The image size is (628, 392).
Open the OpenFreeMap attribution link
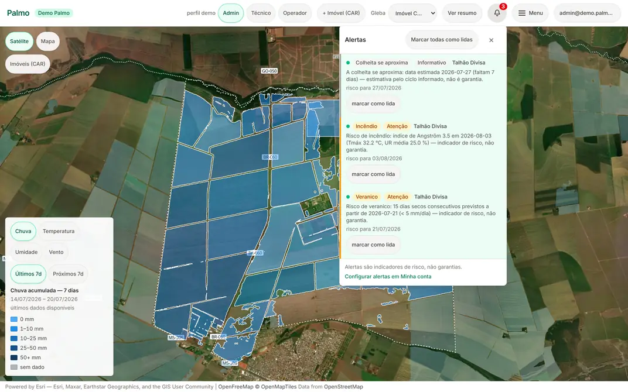coord(235,387)
